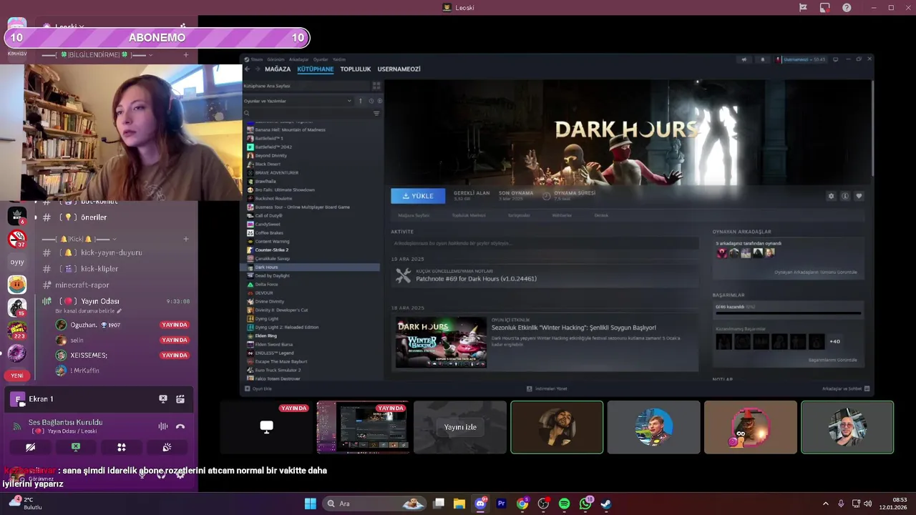Image resolution: width=916 pixels, height=515 pixels.
Task: Open Arkadaşlar ve Sohbet in Steam
Action: tap(846, 388)
